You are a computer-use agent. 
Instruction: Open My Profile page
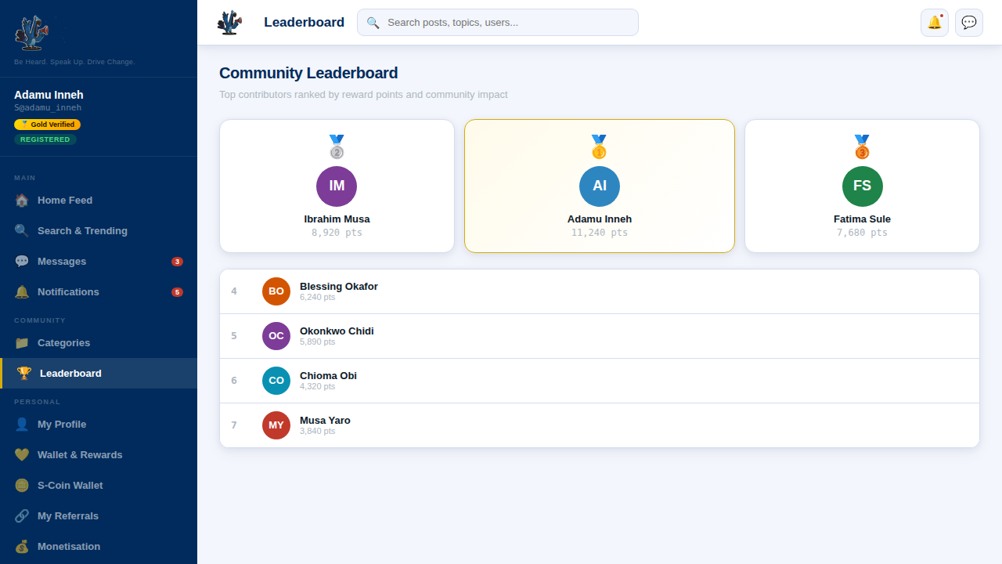(99, 425)
